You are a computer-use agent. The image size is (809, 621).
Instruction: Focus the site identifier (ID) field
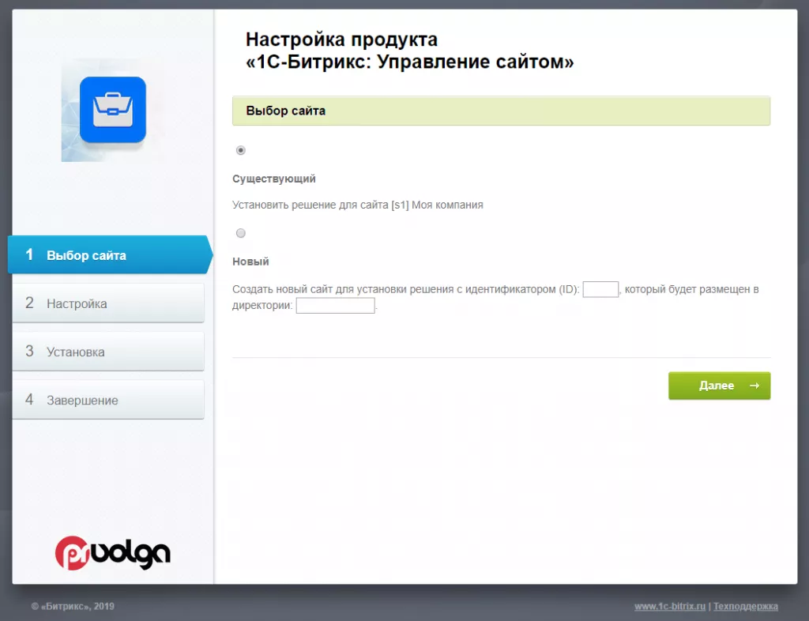tap(600, 289)
